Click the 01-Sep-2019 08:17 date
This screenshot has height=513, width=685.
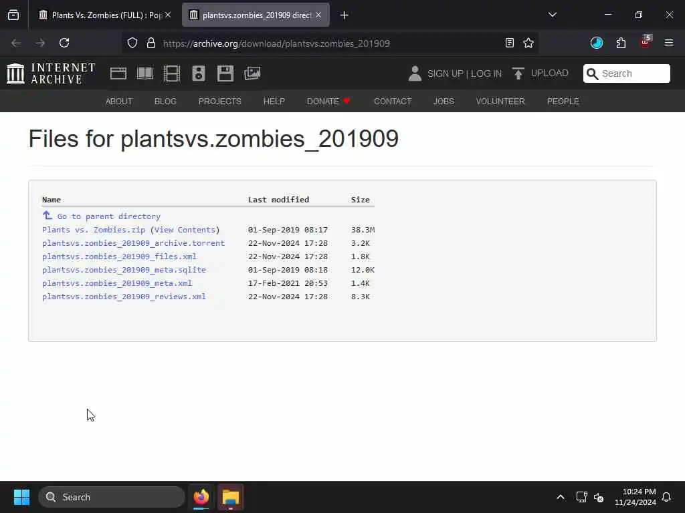point(288,230)
